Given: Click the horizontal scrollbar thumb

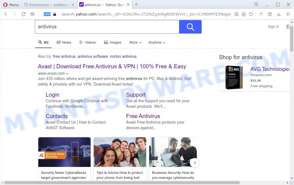Looking at the screenshot, I should point(122,182).
